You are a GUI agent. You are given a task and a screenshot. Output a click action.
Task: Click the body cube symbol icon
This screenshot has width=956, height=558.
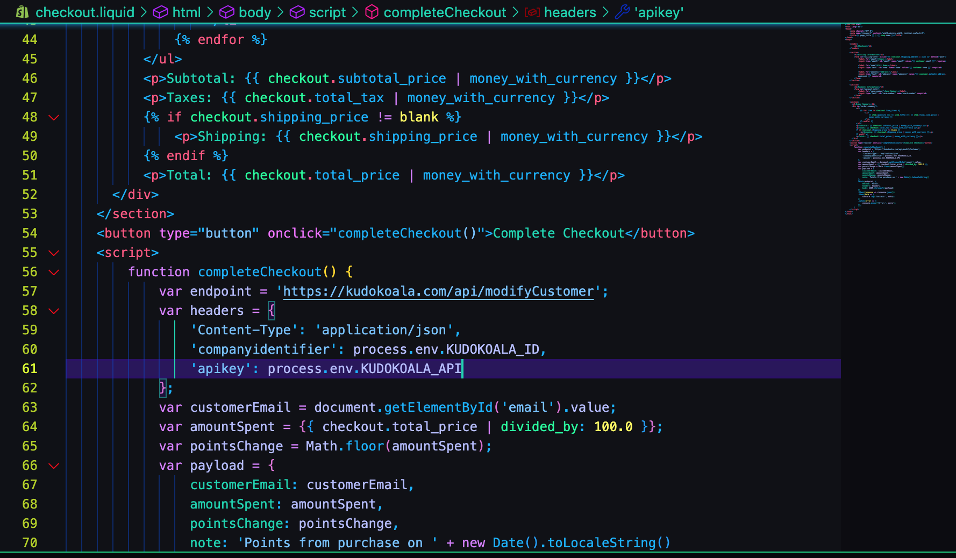pyautogui.click(x=227, y=12)
